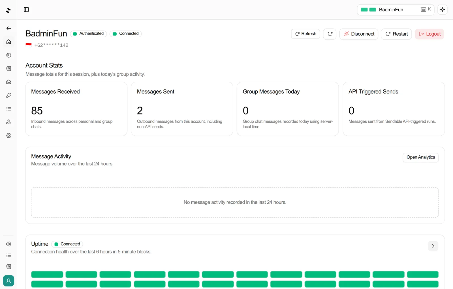Go back using the left arrow icon
The width and height of the screenshot is (453, 289).
point(9,28)
